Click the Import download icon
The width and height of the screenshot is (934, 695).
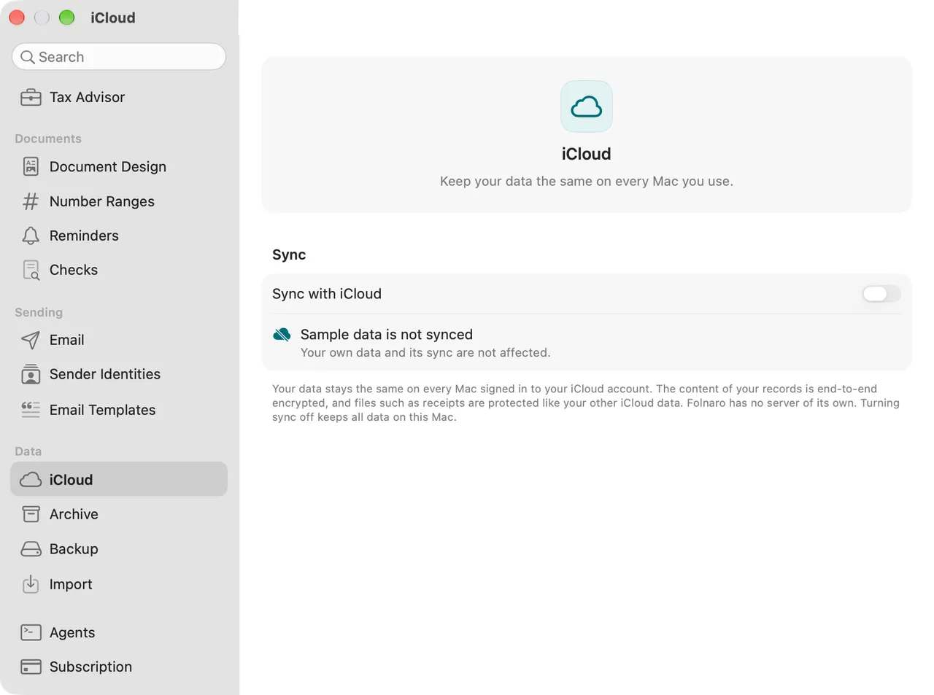pyautogui.click(x=31, y=584)
